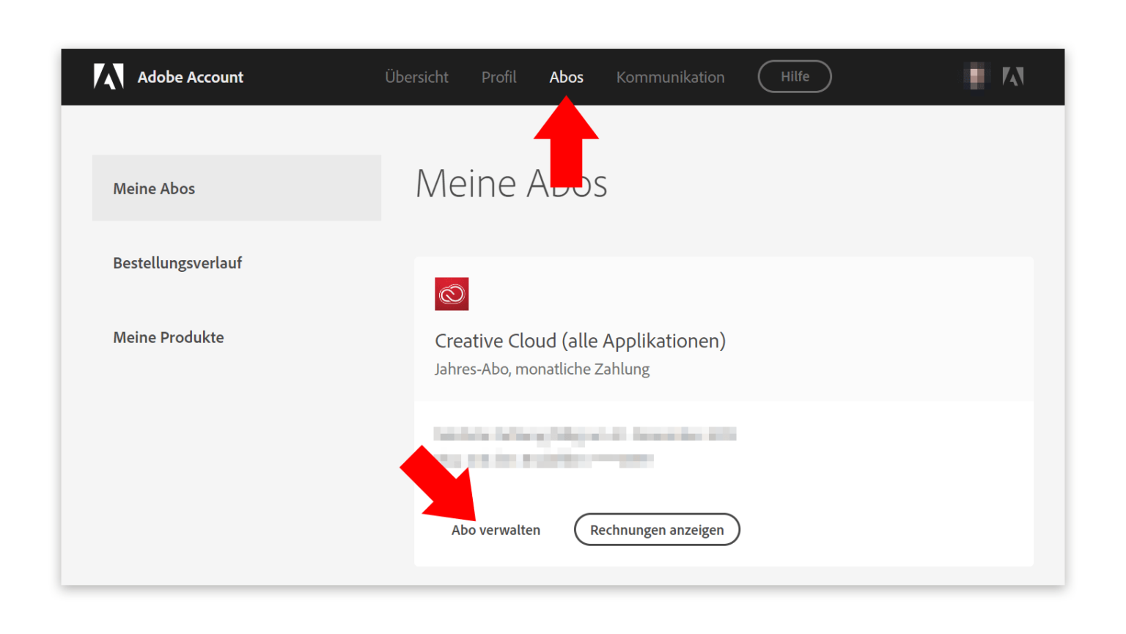
Task: Switch to the Kommunikation tab
Action: 670,77
